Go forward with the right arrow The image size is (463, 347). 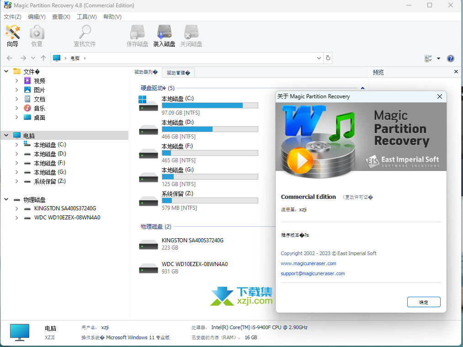(x=23, y=58)
